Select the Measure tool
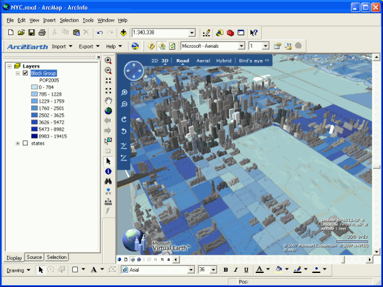 coord(109,202)
